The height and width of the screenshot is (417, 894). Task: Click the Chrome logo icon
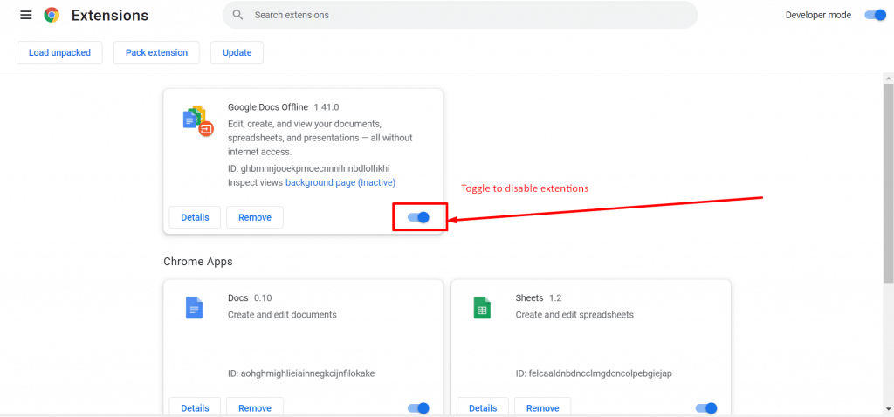pos(52,16)
